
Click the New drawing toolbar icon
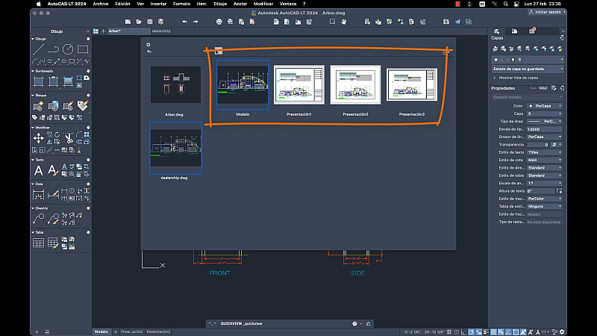[x=128, y=22]
